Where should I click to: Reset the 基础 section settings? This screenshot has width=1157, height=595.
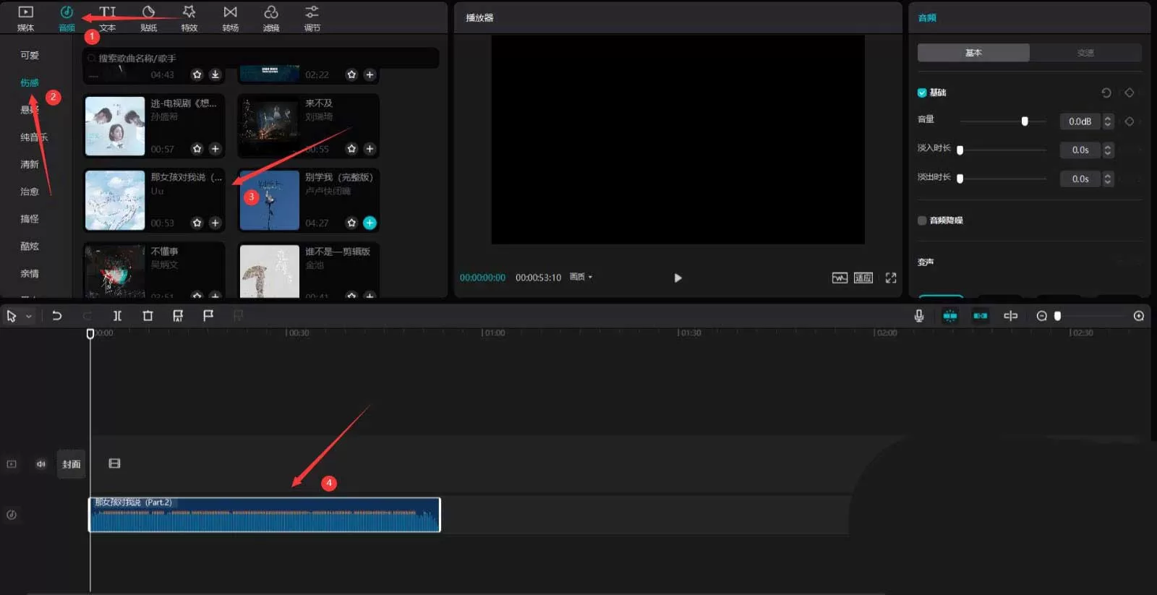[x=1106, y=93]
